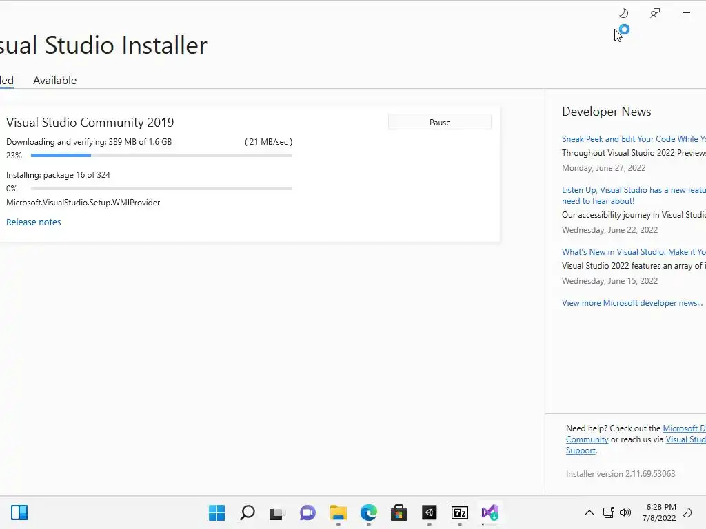This screenshot has height=529, width=706.
Task: Open File Explorer from taskbar
Action: (x=338, y=512)
